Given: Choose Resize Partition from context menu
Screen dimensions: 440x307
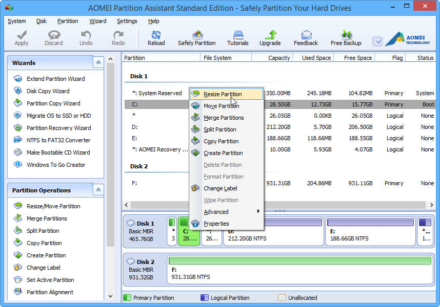Looking at the screenshot, I should pyautogui.click(x=227, y=94).
